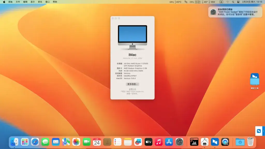Open the 显示 menu

(33, 2)
